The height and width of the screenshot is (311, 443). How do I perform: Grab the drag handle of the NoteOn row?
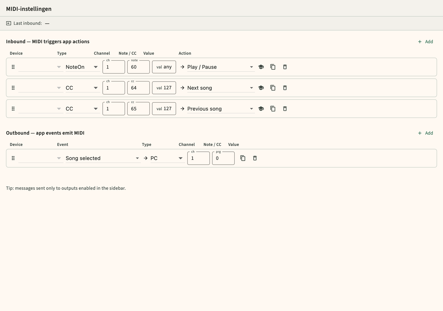click(13, 67)
